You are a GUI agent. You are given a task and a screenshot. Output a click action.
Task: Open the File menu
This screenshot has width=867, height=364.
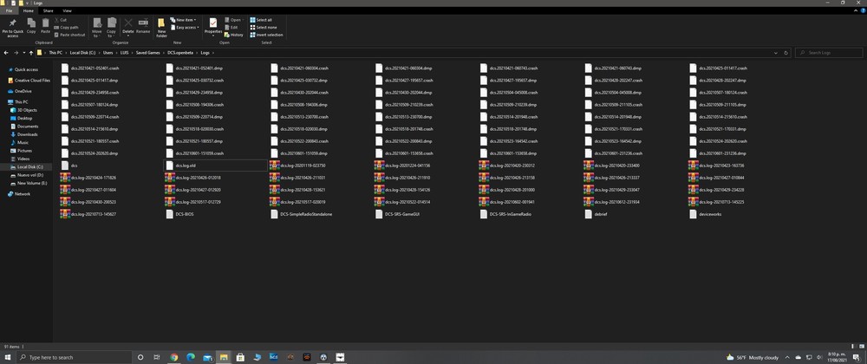tap(10, 10)
